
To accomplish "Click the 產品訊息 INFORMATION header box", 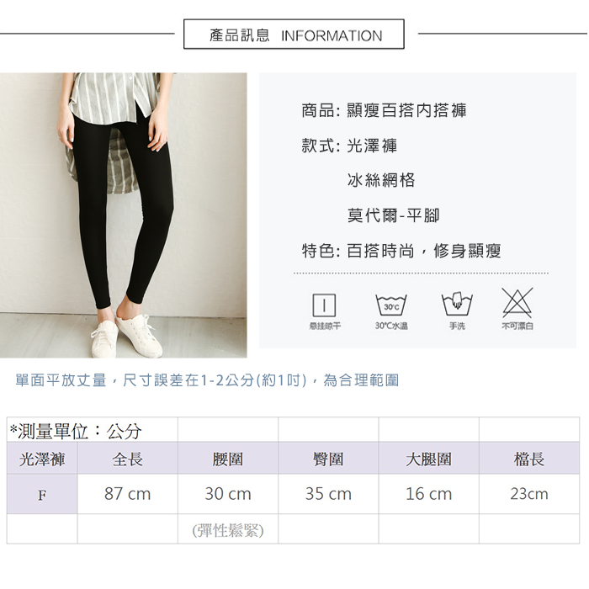I will (294, 34).
